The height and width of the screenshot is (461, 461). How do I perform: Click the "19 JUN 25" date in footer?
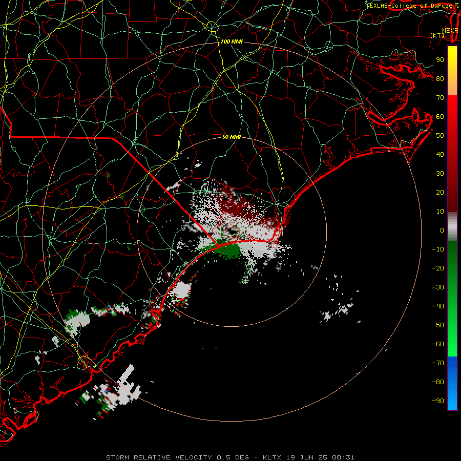(x=306, y=457)
